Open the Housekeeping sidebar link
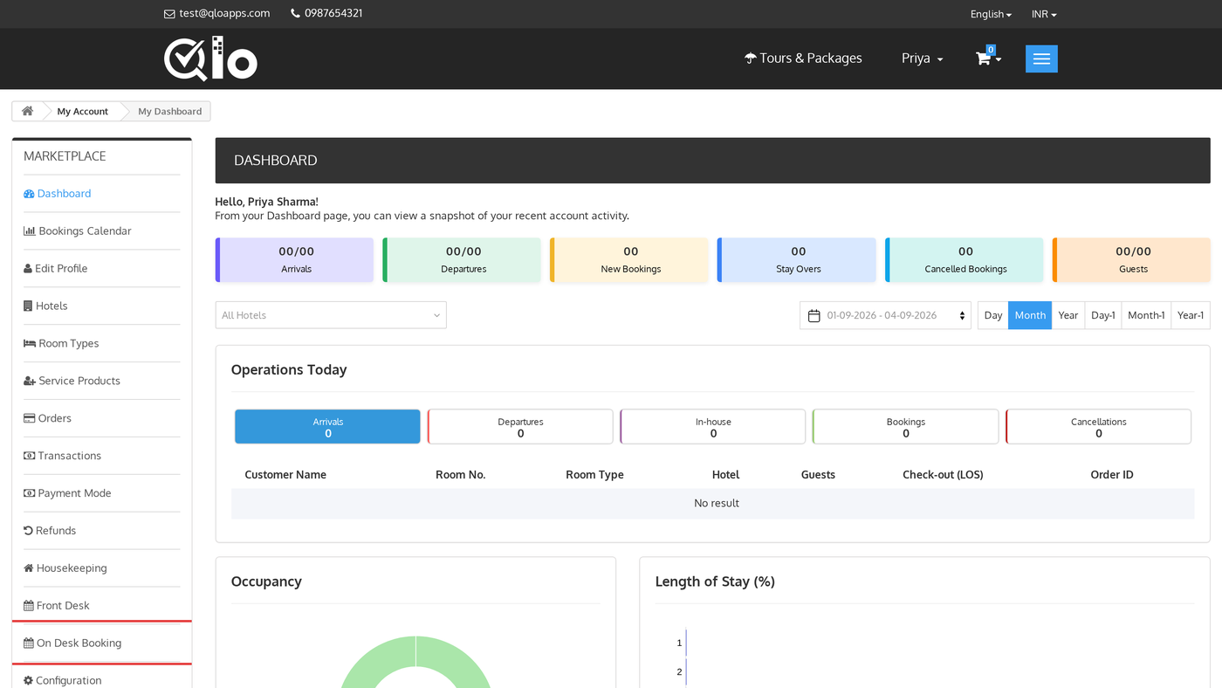1222x688 pixels. click(65, 568)
